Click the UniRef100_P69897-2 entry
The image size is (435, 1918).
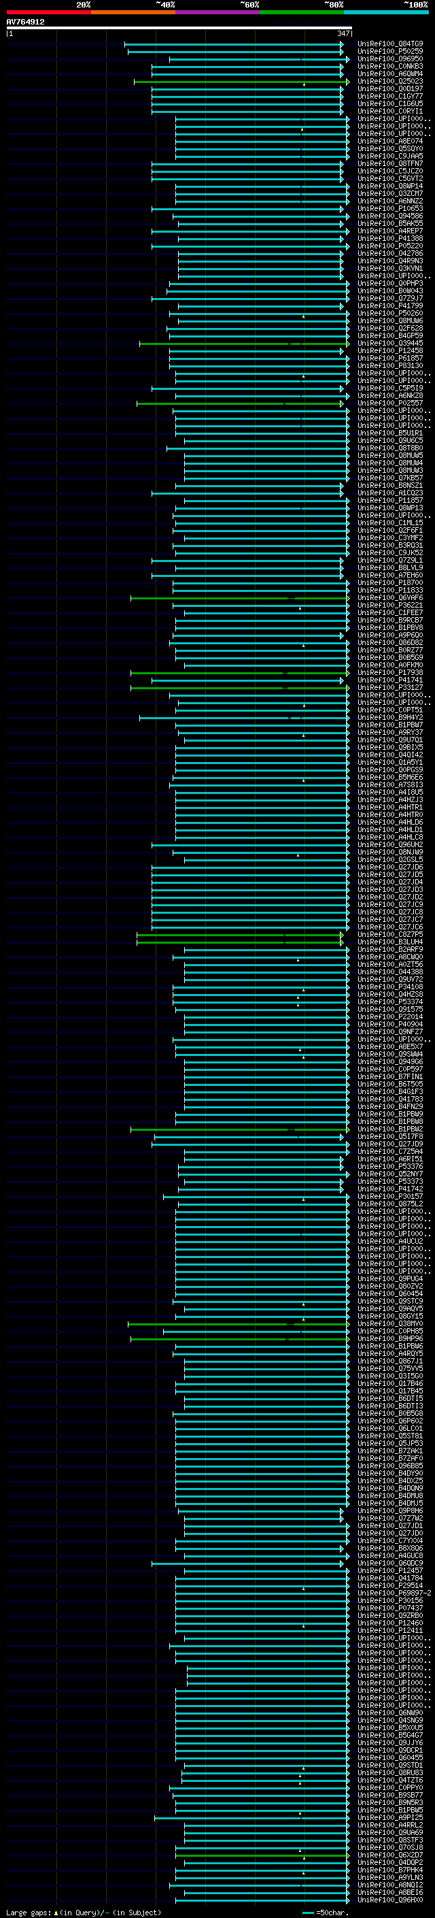pyautogui.click(x=395, y=1593)
